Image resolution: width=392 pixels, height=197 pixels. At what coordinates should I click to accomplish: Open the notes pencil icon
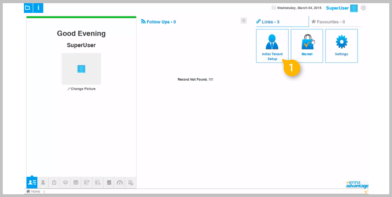[x=109, y=182]
